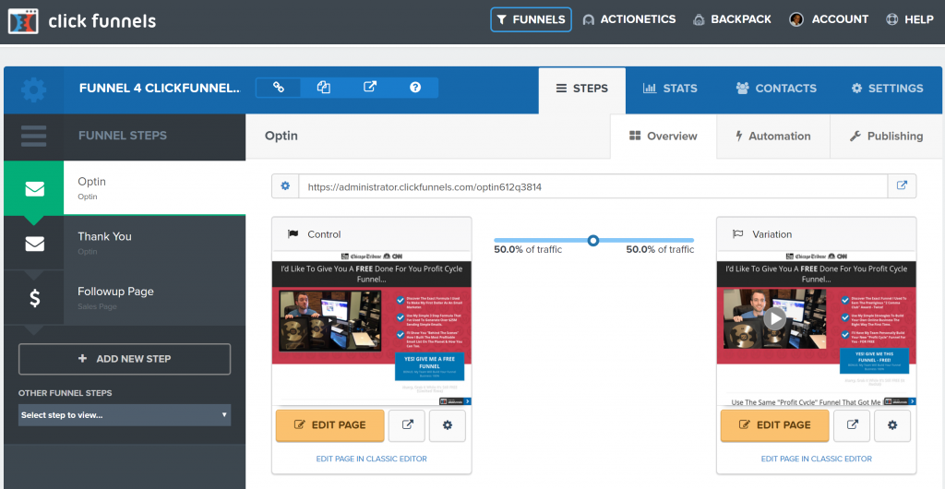945x489 pixels.
Task: Select the Thank You funnel step
Action: (154, 243)
